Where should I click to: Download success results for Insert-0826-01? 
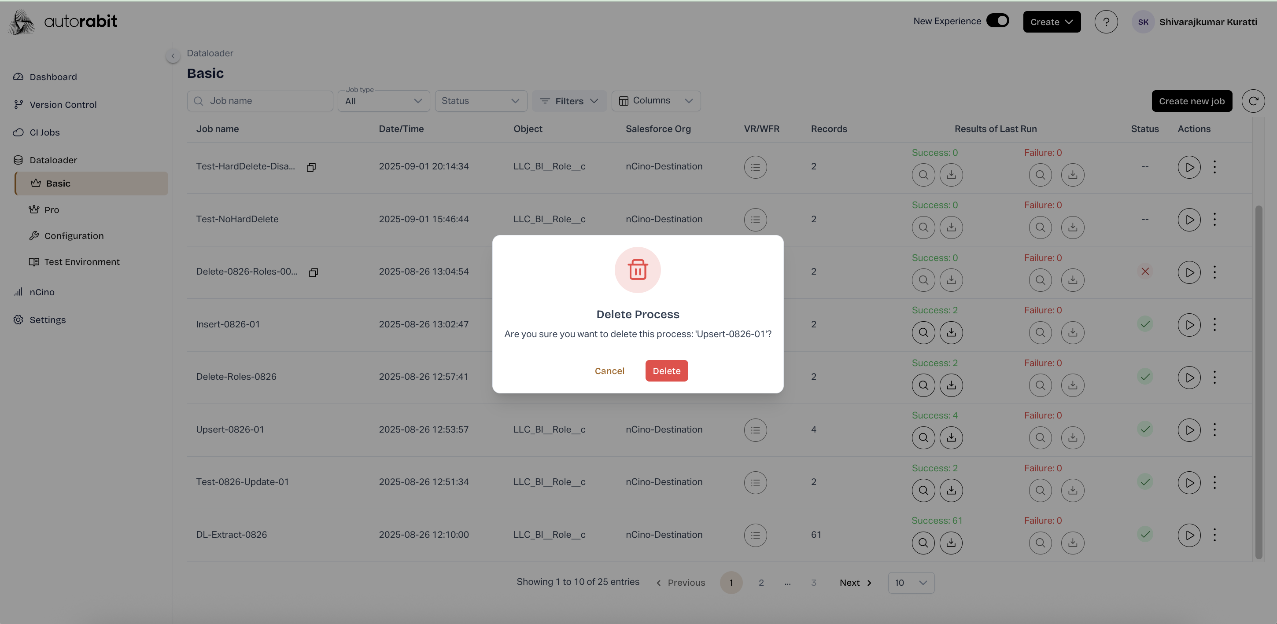click(951, 333)
